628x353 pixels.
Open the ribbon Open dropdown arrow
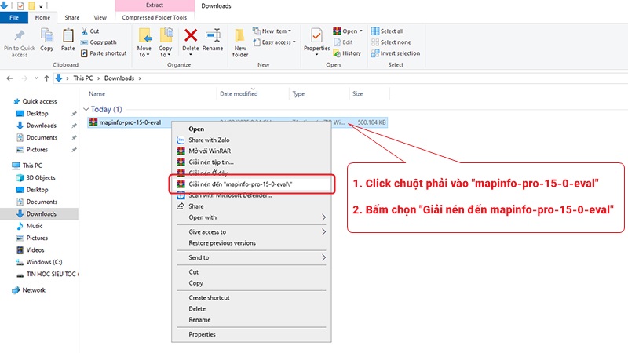[x=361, y=31]
